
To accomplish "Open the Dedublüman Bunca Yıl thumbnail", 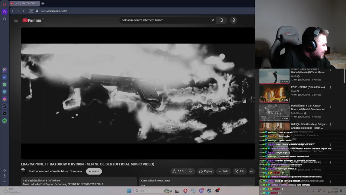I will click(274, 112).
